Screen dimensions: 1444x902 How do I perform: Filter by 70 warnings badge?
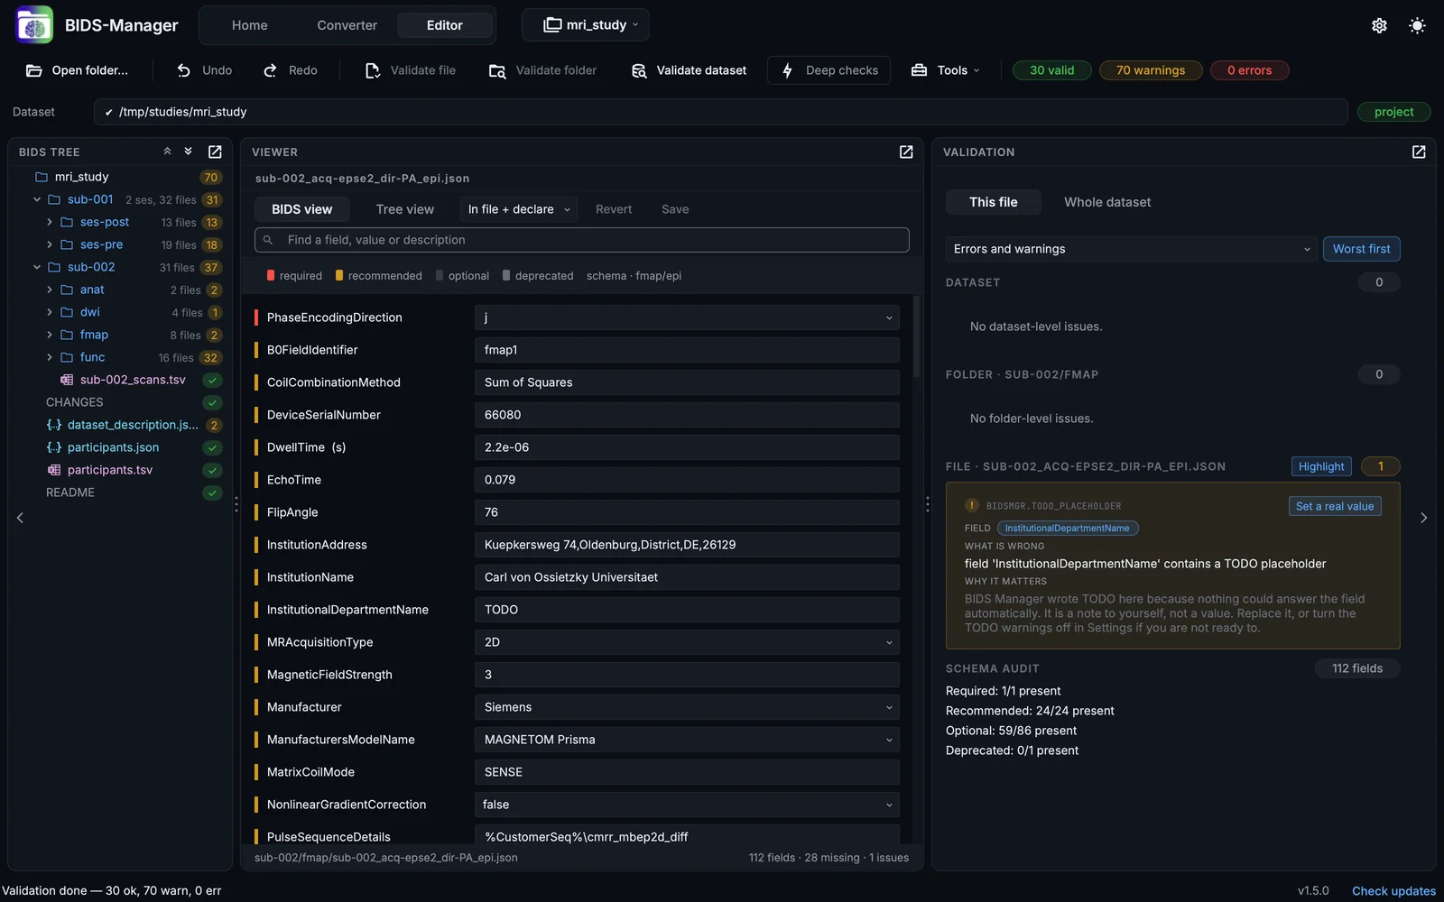pyautogui.click(x=1151, y=70)
